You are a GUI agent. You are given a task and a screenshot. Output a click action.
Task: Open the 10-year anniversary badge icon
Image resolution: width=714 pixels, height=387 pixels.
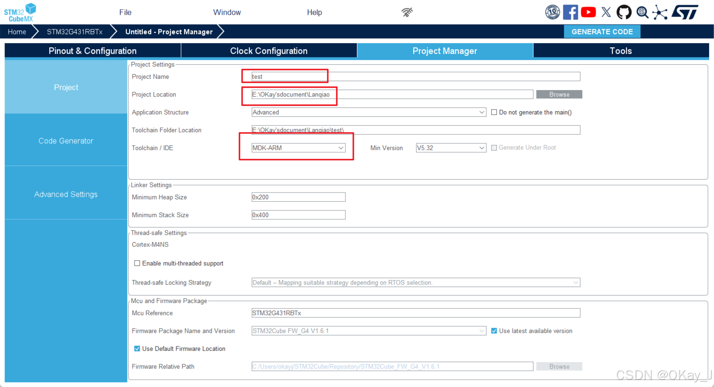coord(552,12)
